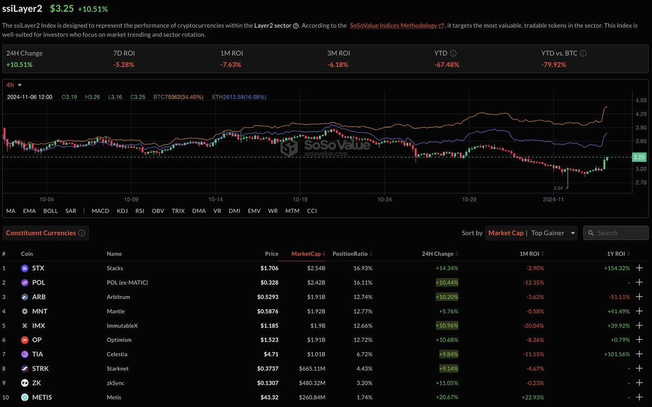Open the YTD vs. BTC info icon
Image resolution: width=652 pixels, height=407 pixels.
[x=584, y=53]
